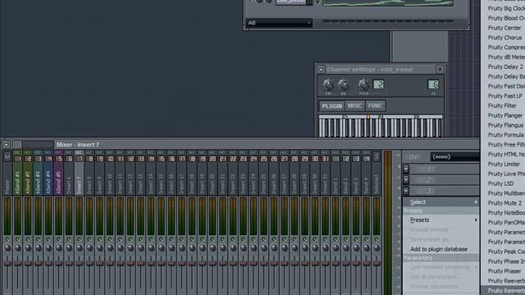Switch to the FUNC tab in Channel settings
The width and height of the screenshot is (525, 295).
[376, 106]
